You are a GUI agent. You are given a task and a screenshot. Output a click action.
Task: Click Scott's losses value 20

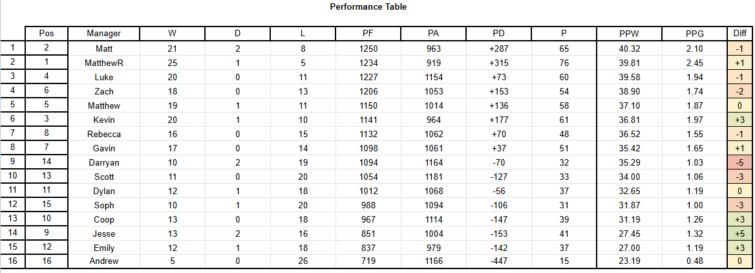tap(303, 177)
